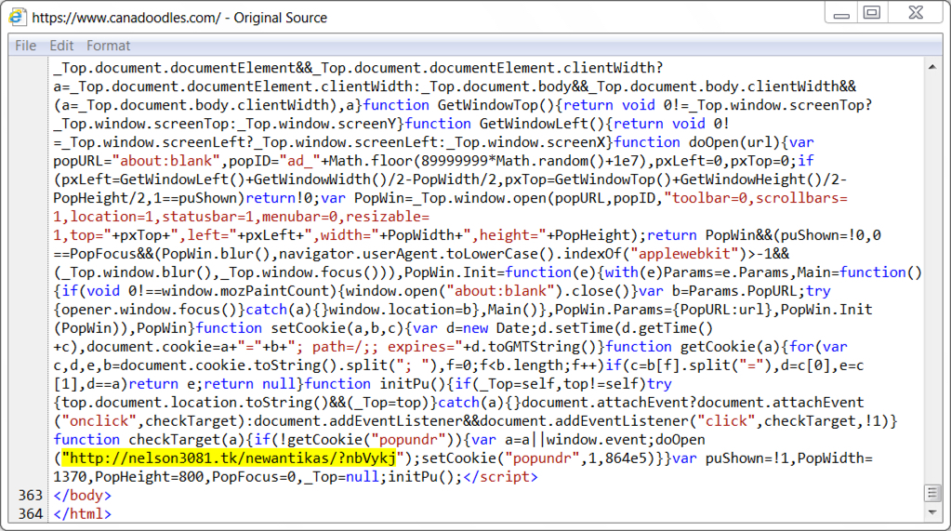Open the Format menu
The width and height of the screenshot is (951, 531).
pos(108,46)
